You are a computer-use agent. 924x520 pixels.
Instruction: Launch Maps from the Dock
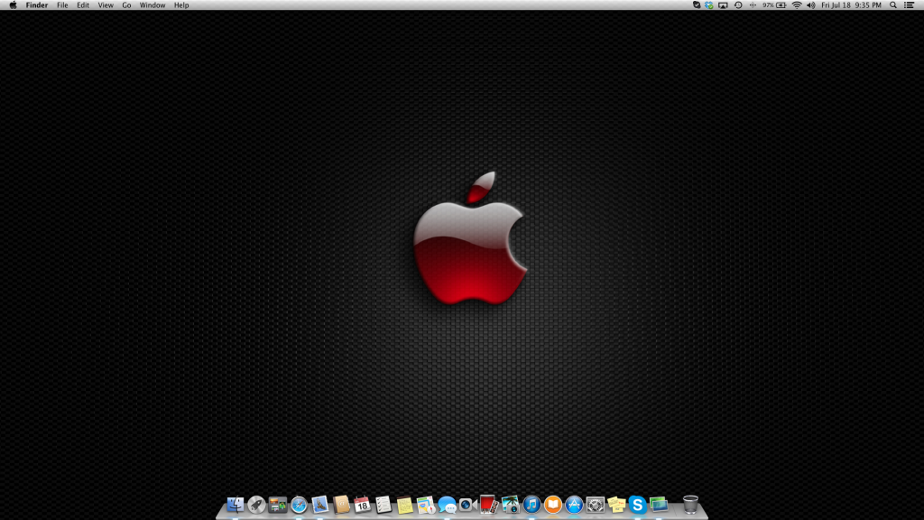click(x=426, y=505)
